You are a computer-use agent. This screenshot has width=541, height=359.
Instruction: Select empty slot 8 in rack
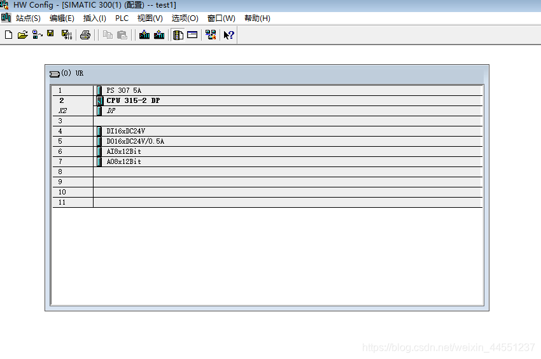tap(267, 172)
